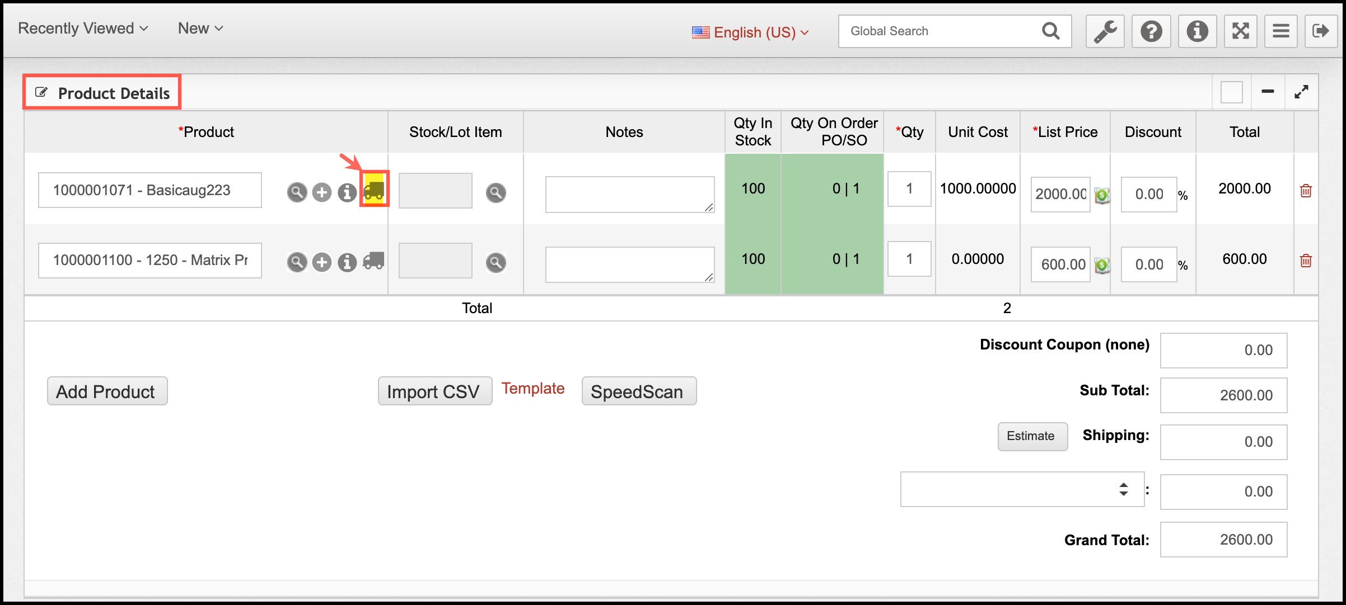Open the New menu

coord(200,29)
